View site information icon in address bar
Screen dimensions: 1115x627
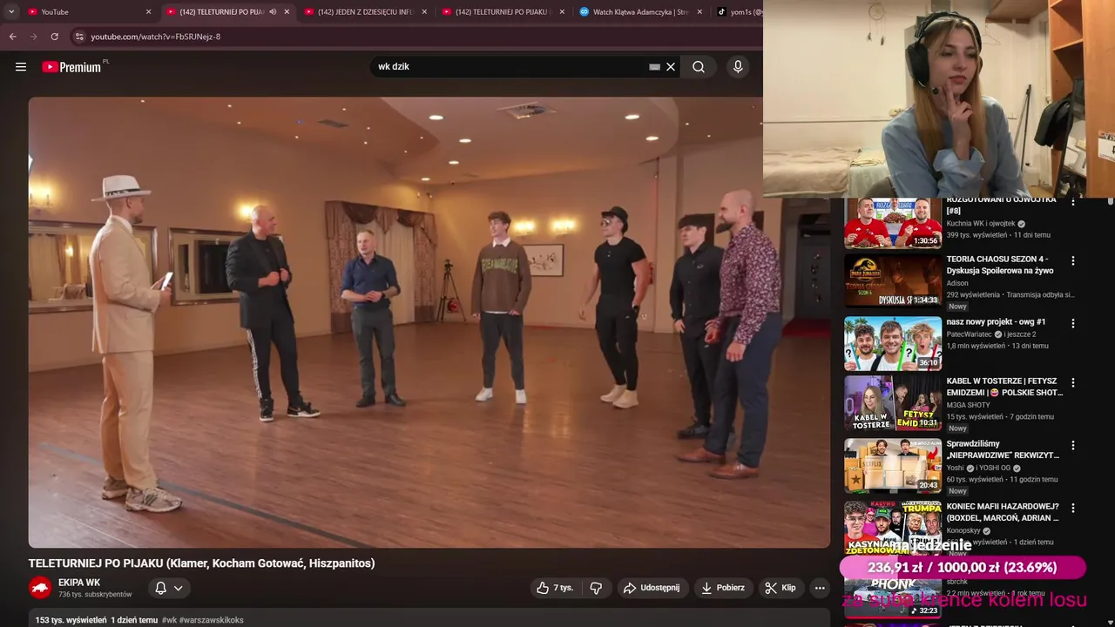(79, 37)
